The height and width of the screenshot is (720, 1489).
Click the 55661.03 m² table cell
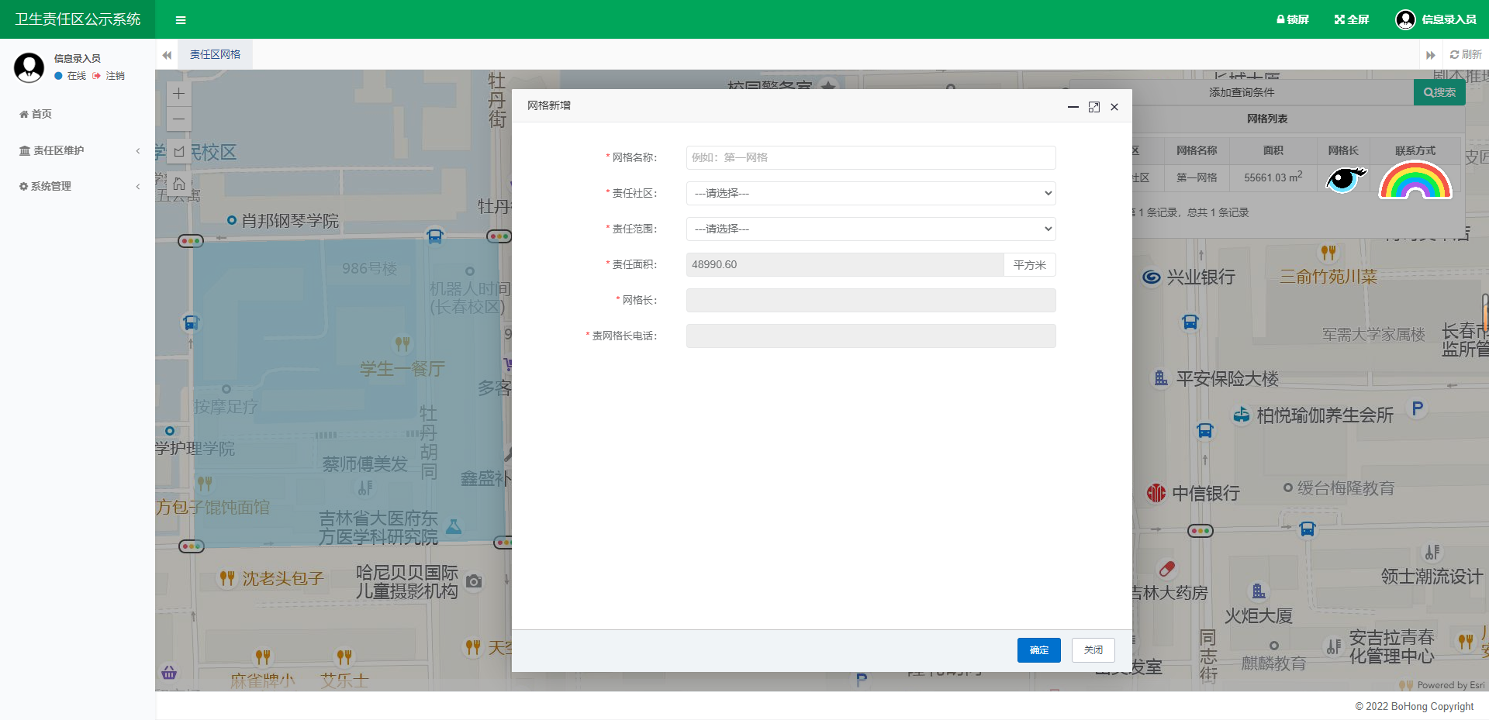coord(1273,177)
